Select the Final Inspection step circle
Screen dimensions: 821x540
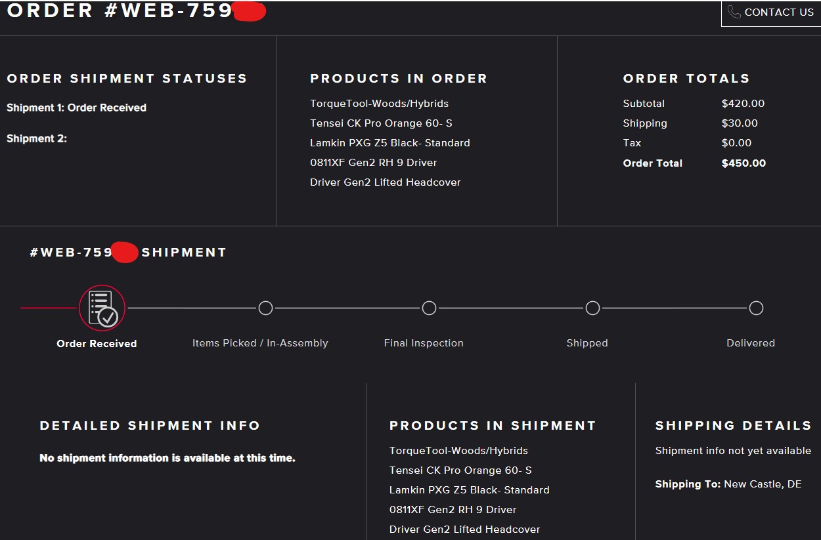click(x=429, y=308)
